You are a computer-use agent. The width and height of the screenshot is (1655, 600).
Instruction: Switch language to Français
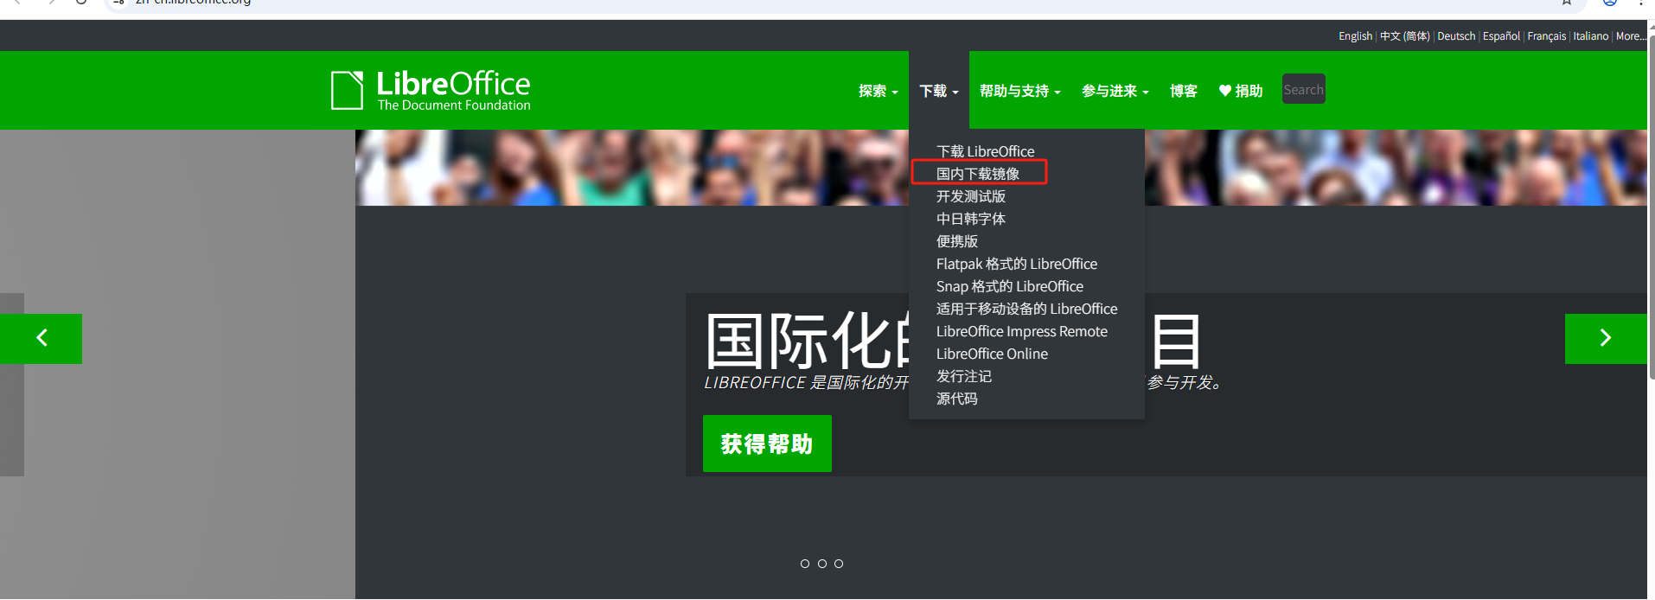pos(1547,36)
